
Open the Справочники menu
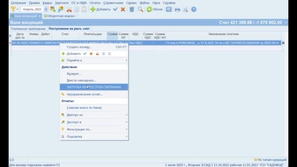(113, 3)
